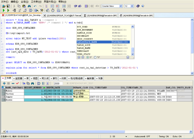Click the cut (scissors) toolbar icon
Screen dimensions: 194x139
[14, 6]
